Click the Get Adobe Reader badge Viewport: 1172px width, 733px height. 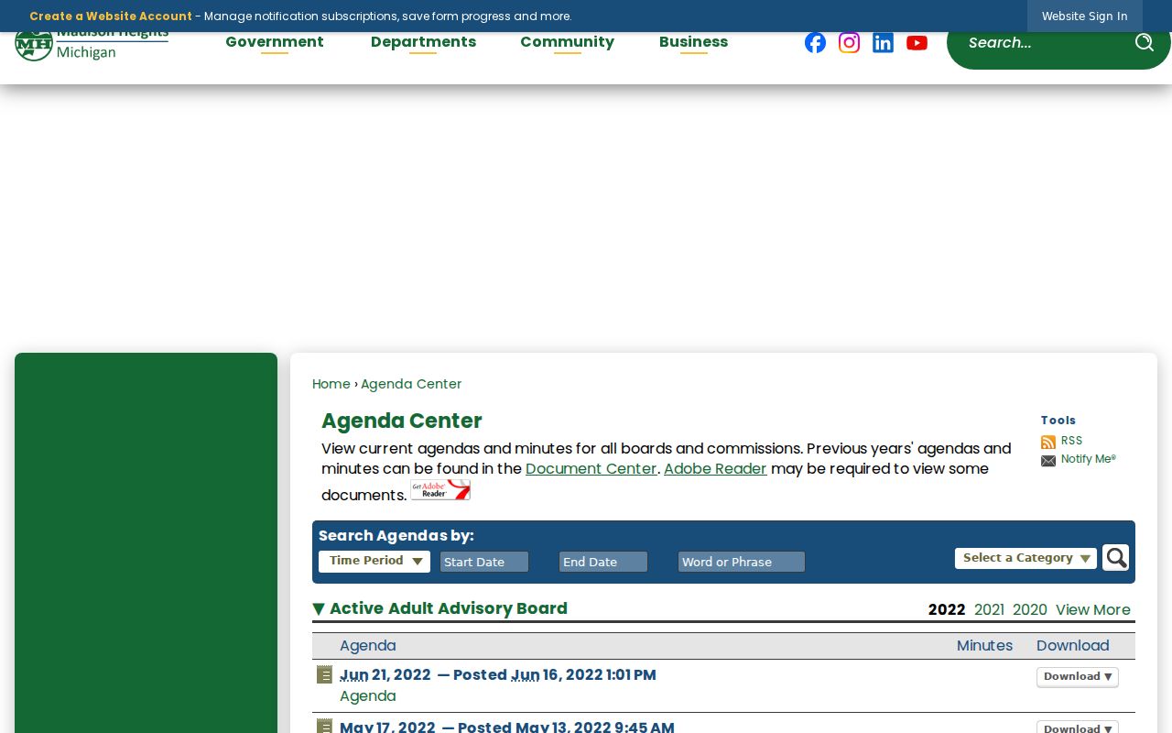coord(440,490)
